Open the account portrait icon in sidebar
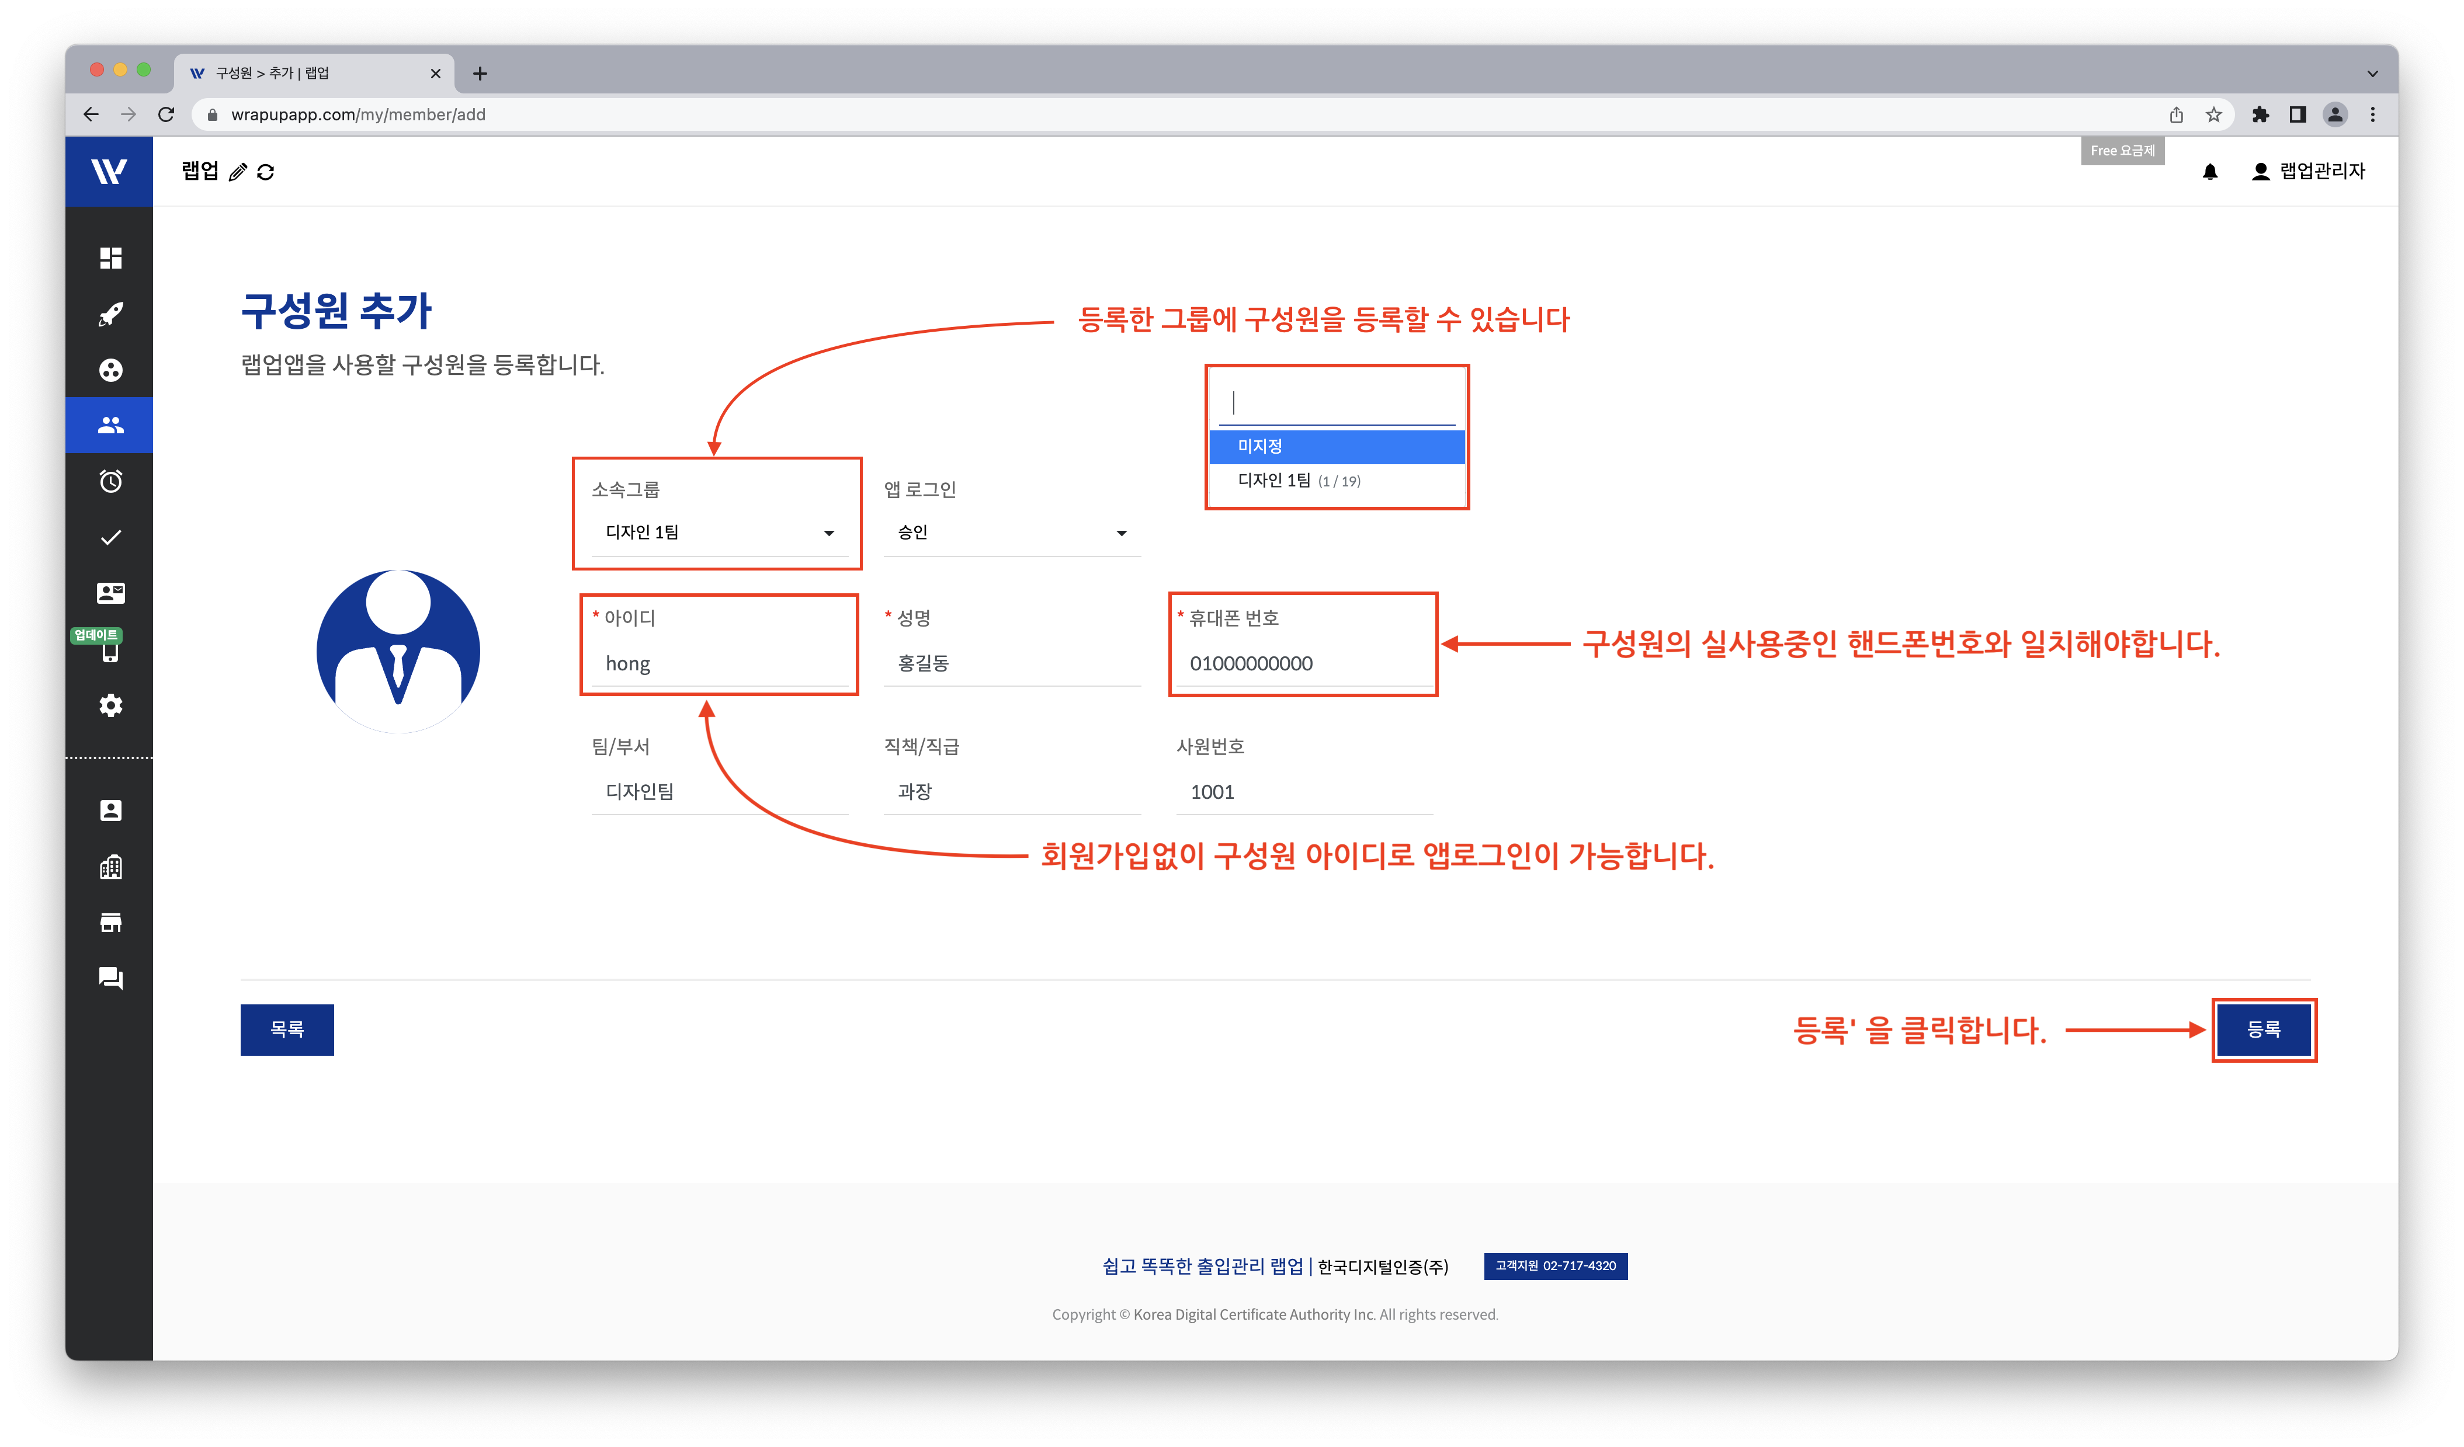The width and height of the screenshot is (2464, 1447). click(x=110, y=811)
